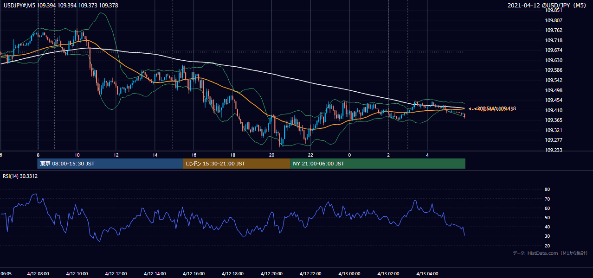The height and width of the screenshot is (278, 593).
Task: Click price axis label 109.365
Action: tap(554, 120)
